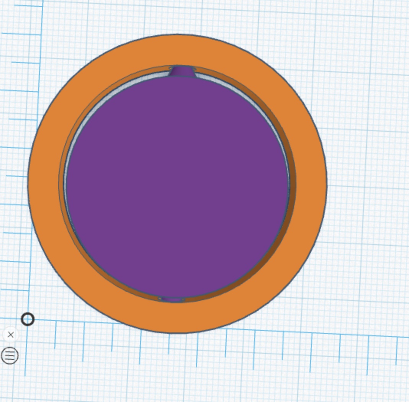Click the black circle origin marker

coord(28,319)
